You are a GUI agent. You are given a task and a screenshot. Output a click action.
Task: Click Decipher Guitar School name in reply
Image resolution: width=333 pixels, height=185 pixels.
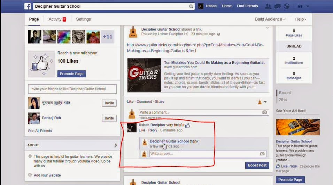coord(169,141)
